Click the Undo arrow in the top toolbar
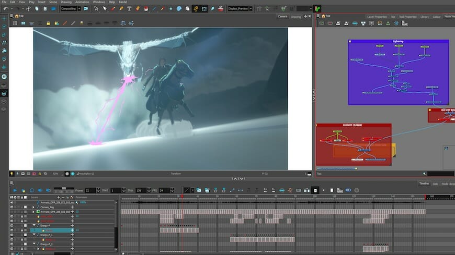 click(6, 9)
